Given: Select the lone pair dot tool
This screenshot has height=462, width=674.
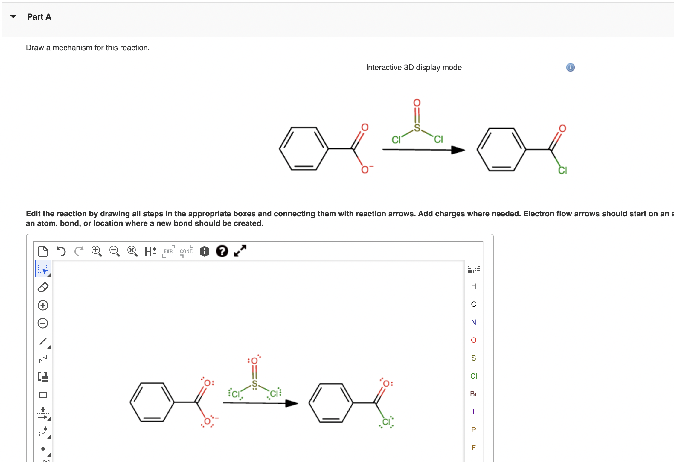Looking at the screenshot, I should pyautogui.click(x=44, y=449).
